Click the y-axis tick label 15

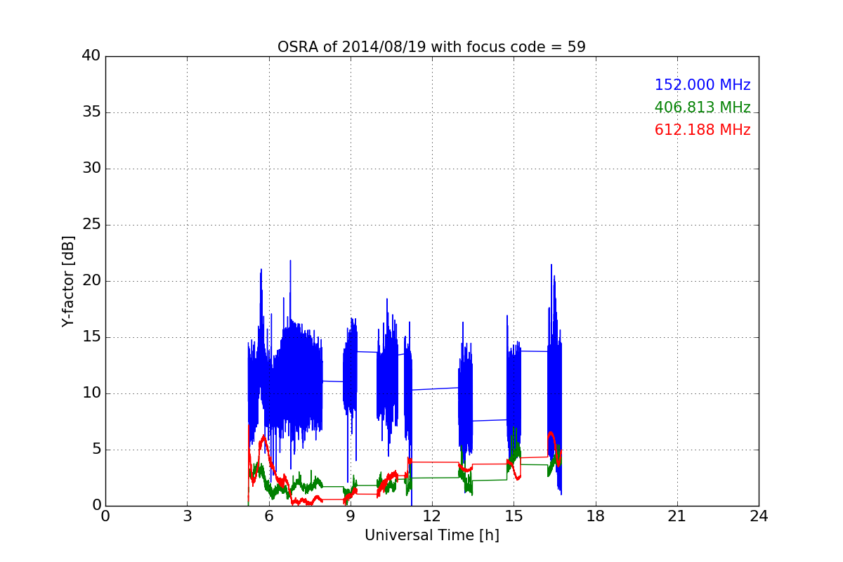click(91, 337)
